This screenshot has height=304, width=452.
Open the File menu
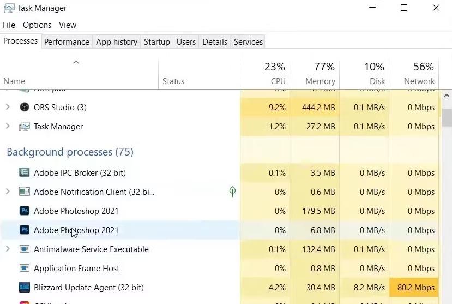(x=9, y=25)
